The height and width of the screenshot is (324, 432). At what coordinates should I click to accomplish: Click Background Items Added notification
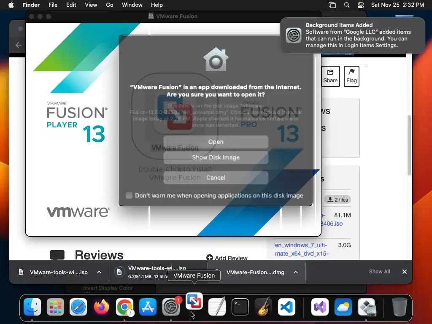(x=353, y=35)
